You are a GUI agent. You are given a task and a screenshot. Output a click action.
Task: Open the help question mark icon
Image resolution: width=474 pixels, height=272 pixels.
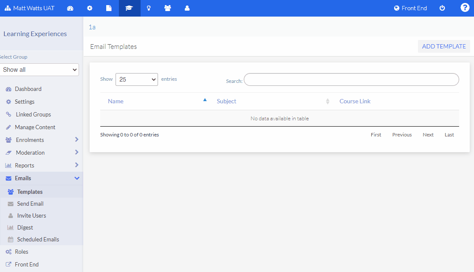tap(465, 7)
